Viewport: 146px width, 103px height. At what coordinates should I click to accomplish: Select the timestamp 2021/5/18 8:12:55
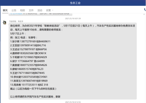tap(73, 102)
